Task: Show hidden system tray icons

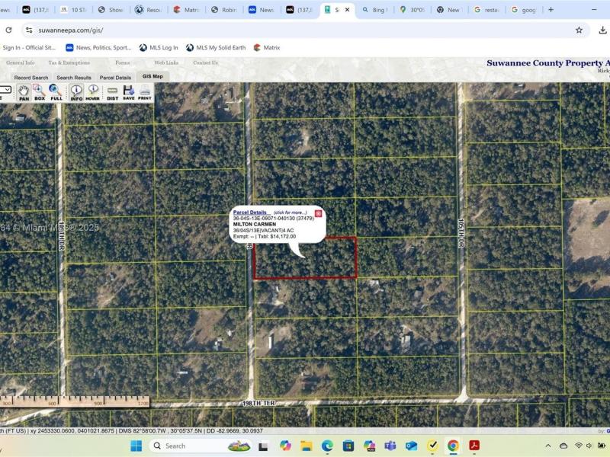Action: coord(547,446)
